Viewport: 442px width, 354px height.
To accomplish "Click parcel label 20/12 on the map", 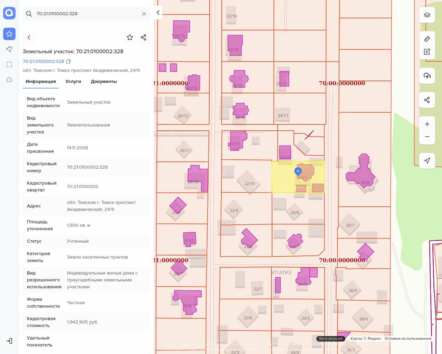I will [x=183, y=116].
